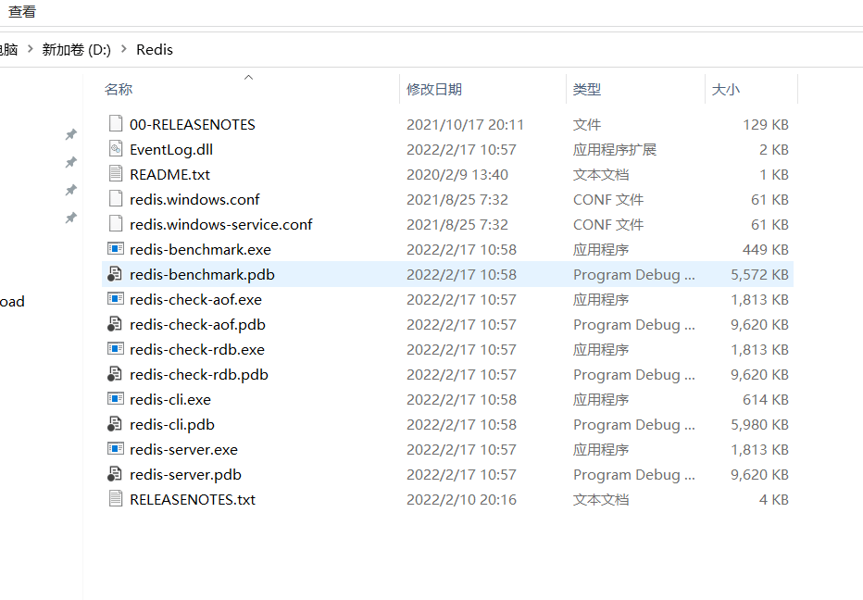Select the redis-check-rdb.exe file name

[197, 350]
